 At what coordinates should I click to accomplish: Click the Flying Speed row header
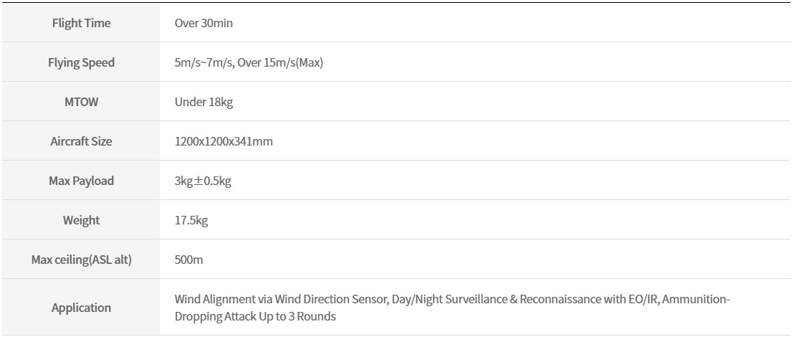click(x=81, y=62)
